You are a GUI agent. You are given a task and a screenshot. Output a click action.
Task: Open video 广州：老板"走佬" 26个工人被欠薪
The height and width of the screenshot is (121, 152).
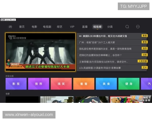click(x=112, y=42)
